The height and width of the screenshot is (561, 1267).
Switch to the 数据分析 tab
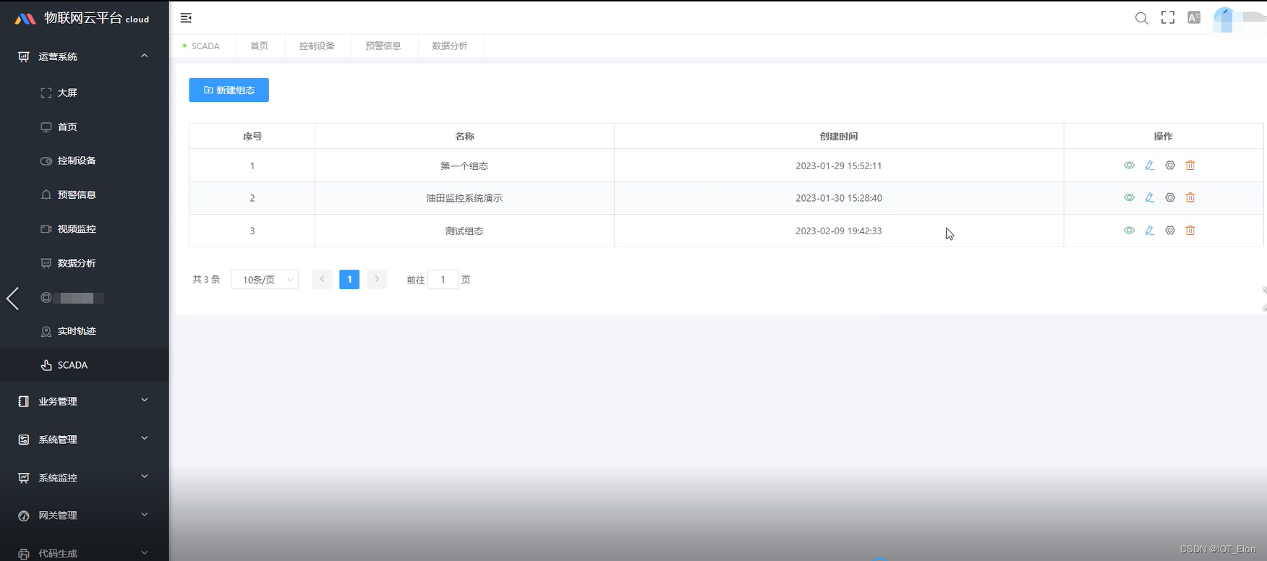coord(450,46)
